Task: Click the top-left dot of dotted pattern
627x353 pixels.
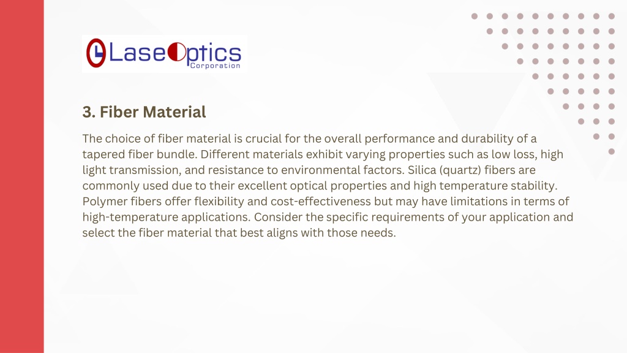Action: 475,17
